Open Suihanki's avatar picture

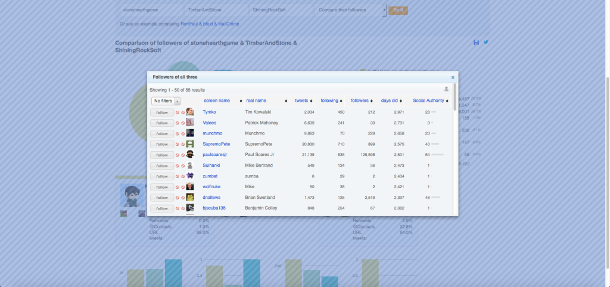click(x=190, y=165)
